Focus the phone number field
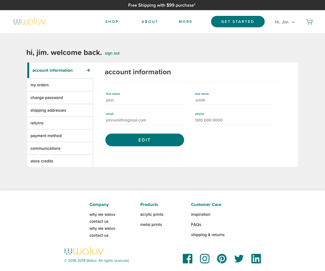Viewport: 325px width, 271px height. [234, 120]
